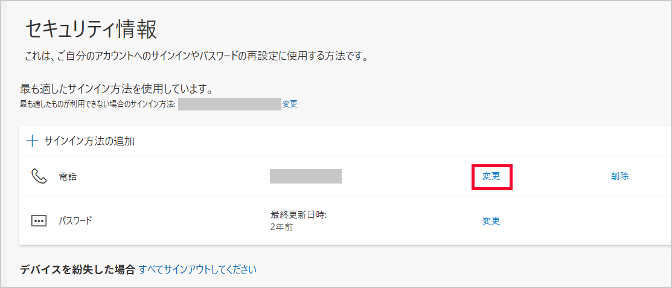Screen dimensions: 672x288
Task: Click the デバイスを紛失した場合 text
Action: (x=77, y=269)
